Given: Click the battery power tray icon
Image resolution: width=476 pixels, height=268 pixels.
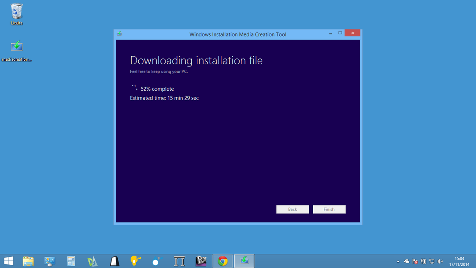Looking at the screenshot, I should point(423,261).
